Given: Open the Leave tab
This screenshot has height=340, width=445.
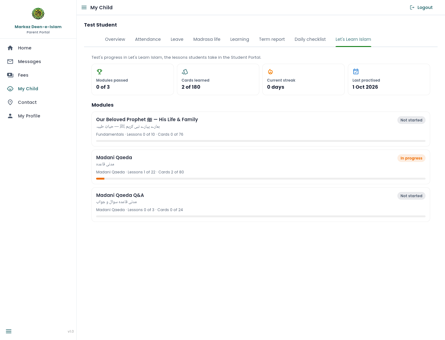Looking at the screenshot, I should click(x=177, y=39).
